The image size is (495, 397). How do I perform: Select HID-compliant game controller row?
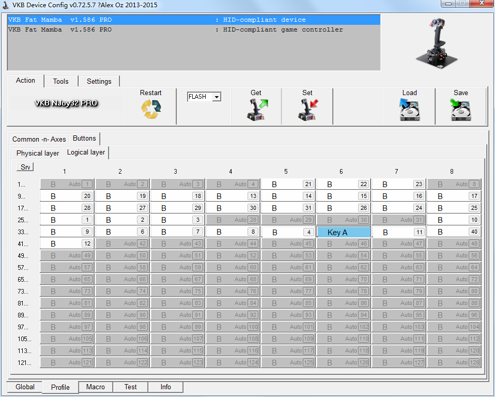[x=194, y=29]
